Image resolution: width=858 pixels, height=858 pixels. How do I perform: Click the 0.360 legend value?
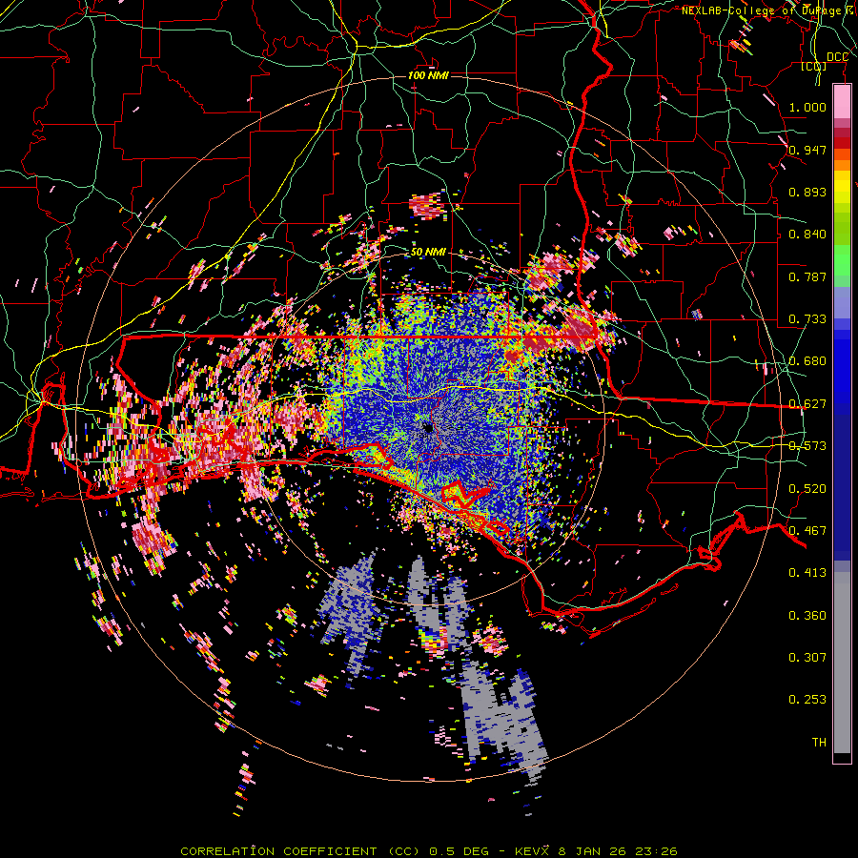(807, 616)
